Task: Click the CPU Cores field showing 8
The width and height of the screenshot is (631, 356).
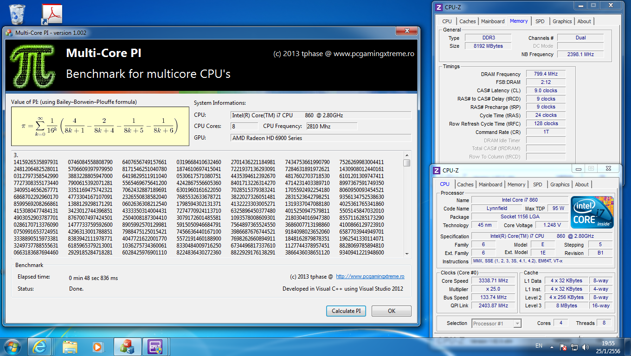Action: point(244,127)
